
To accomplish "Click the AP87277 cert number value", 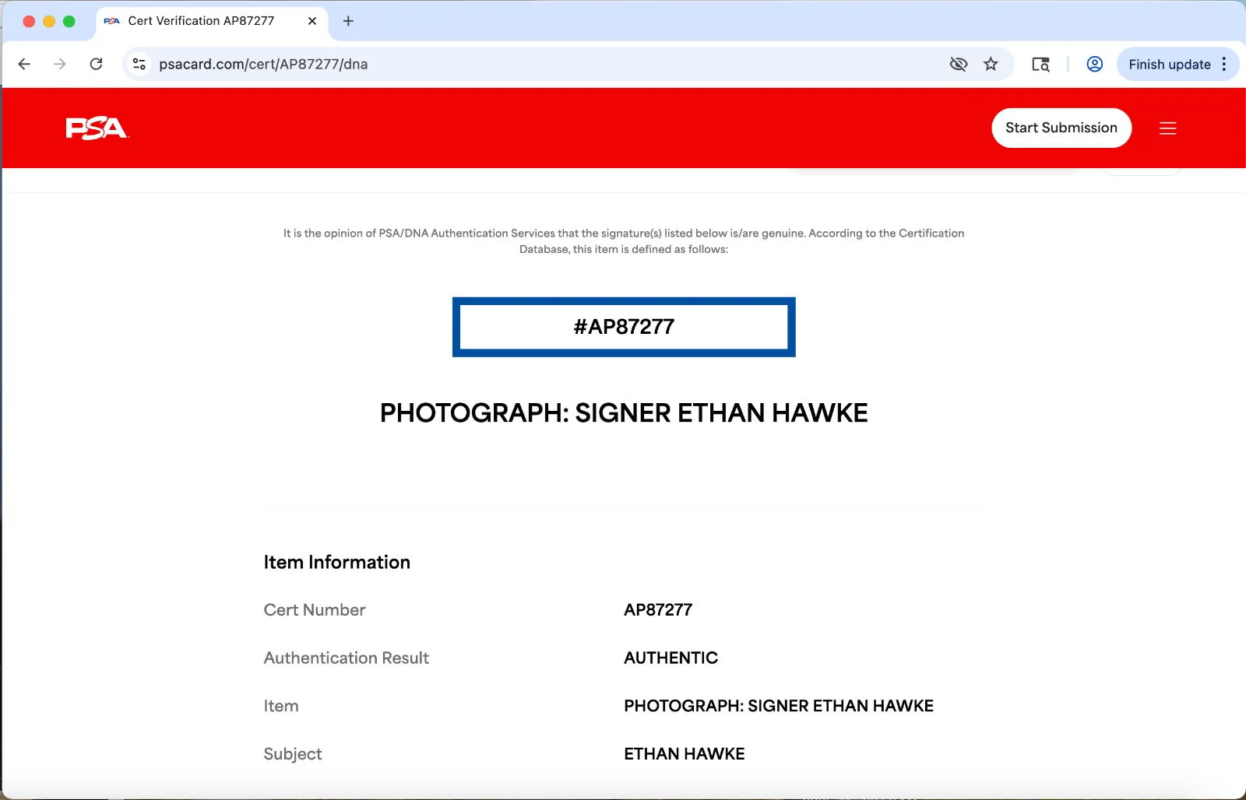I will tap(658, 610).
